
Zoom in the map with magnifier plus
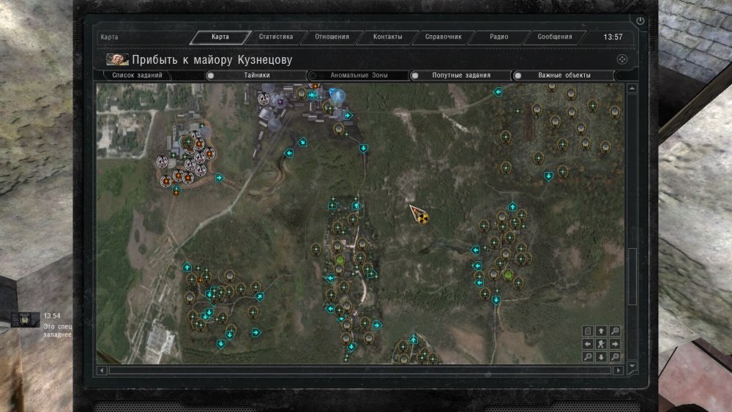pyautogui.click(x=615, y=331)
